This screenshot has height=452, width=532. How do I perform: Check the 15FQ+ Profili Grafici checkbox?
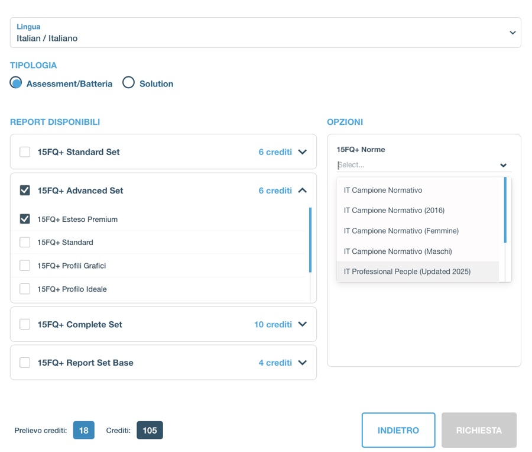[25, 266]
